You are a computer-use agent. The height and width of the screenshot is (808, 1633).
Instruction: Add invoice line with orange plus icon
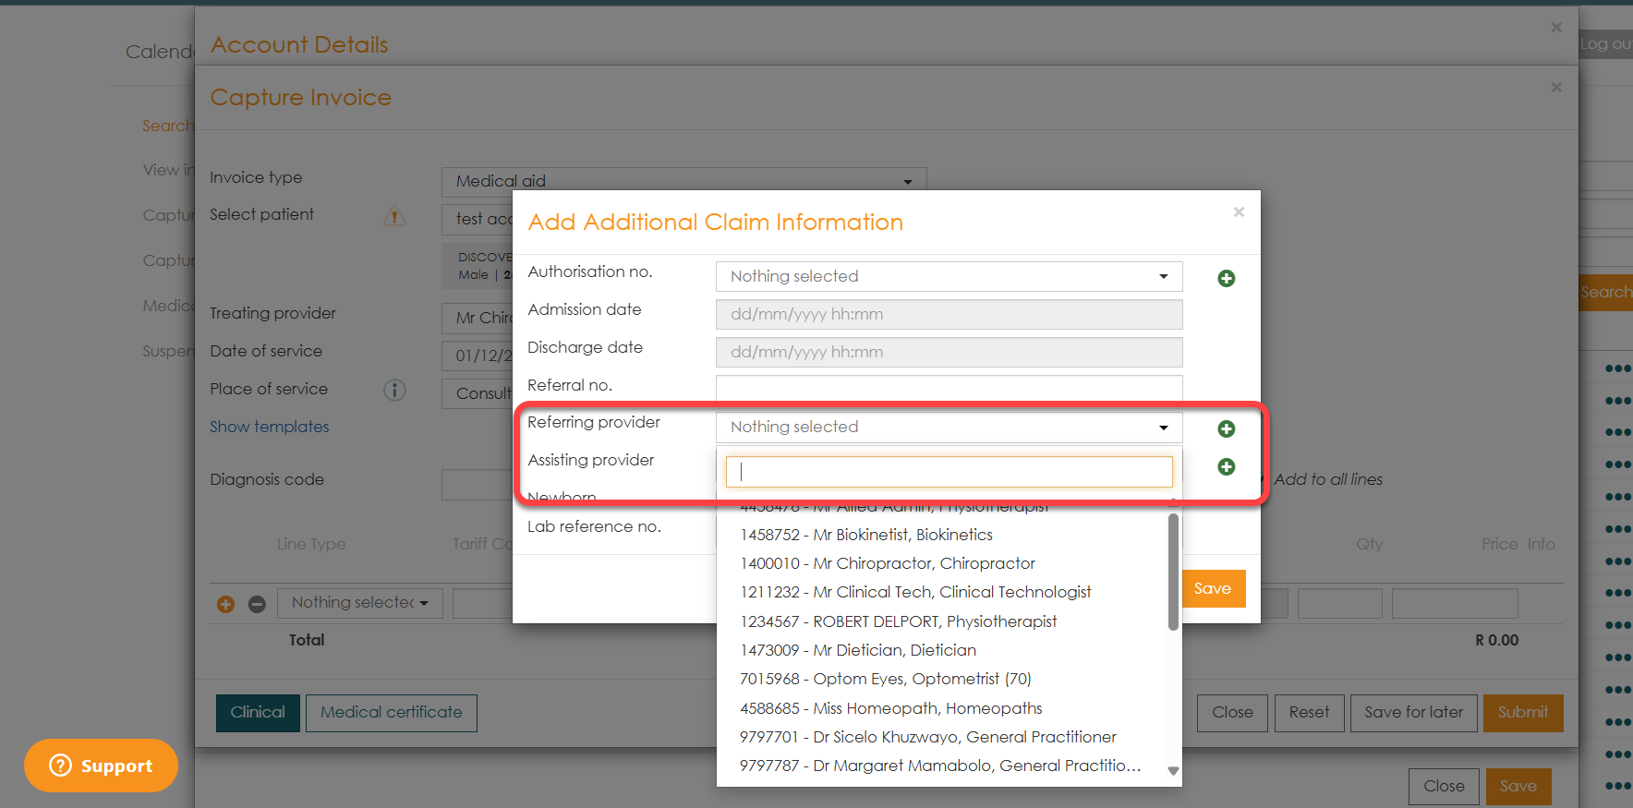pyautogui.click(x=225, y=604)
